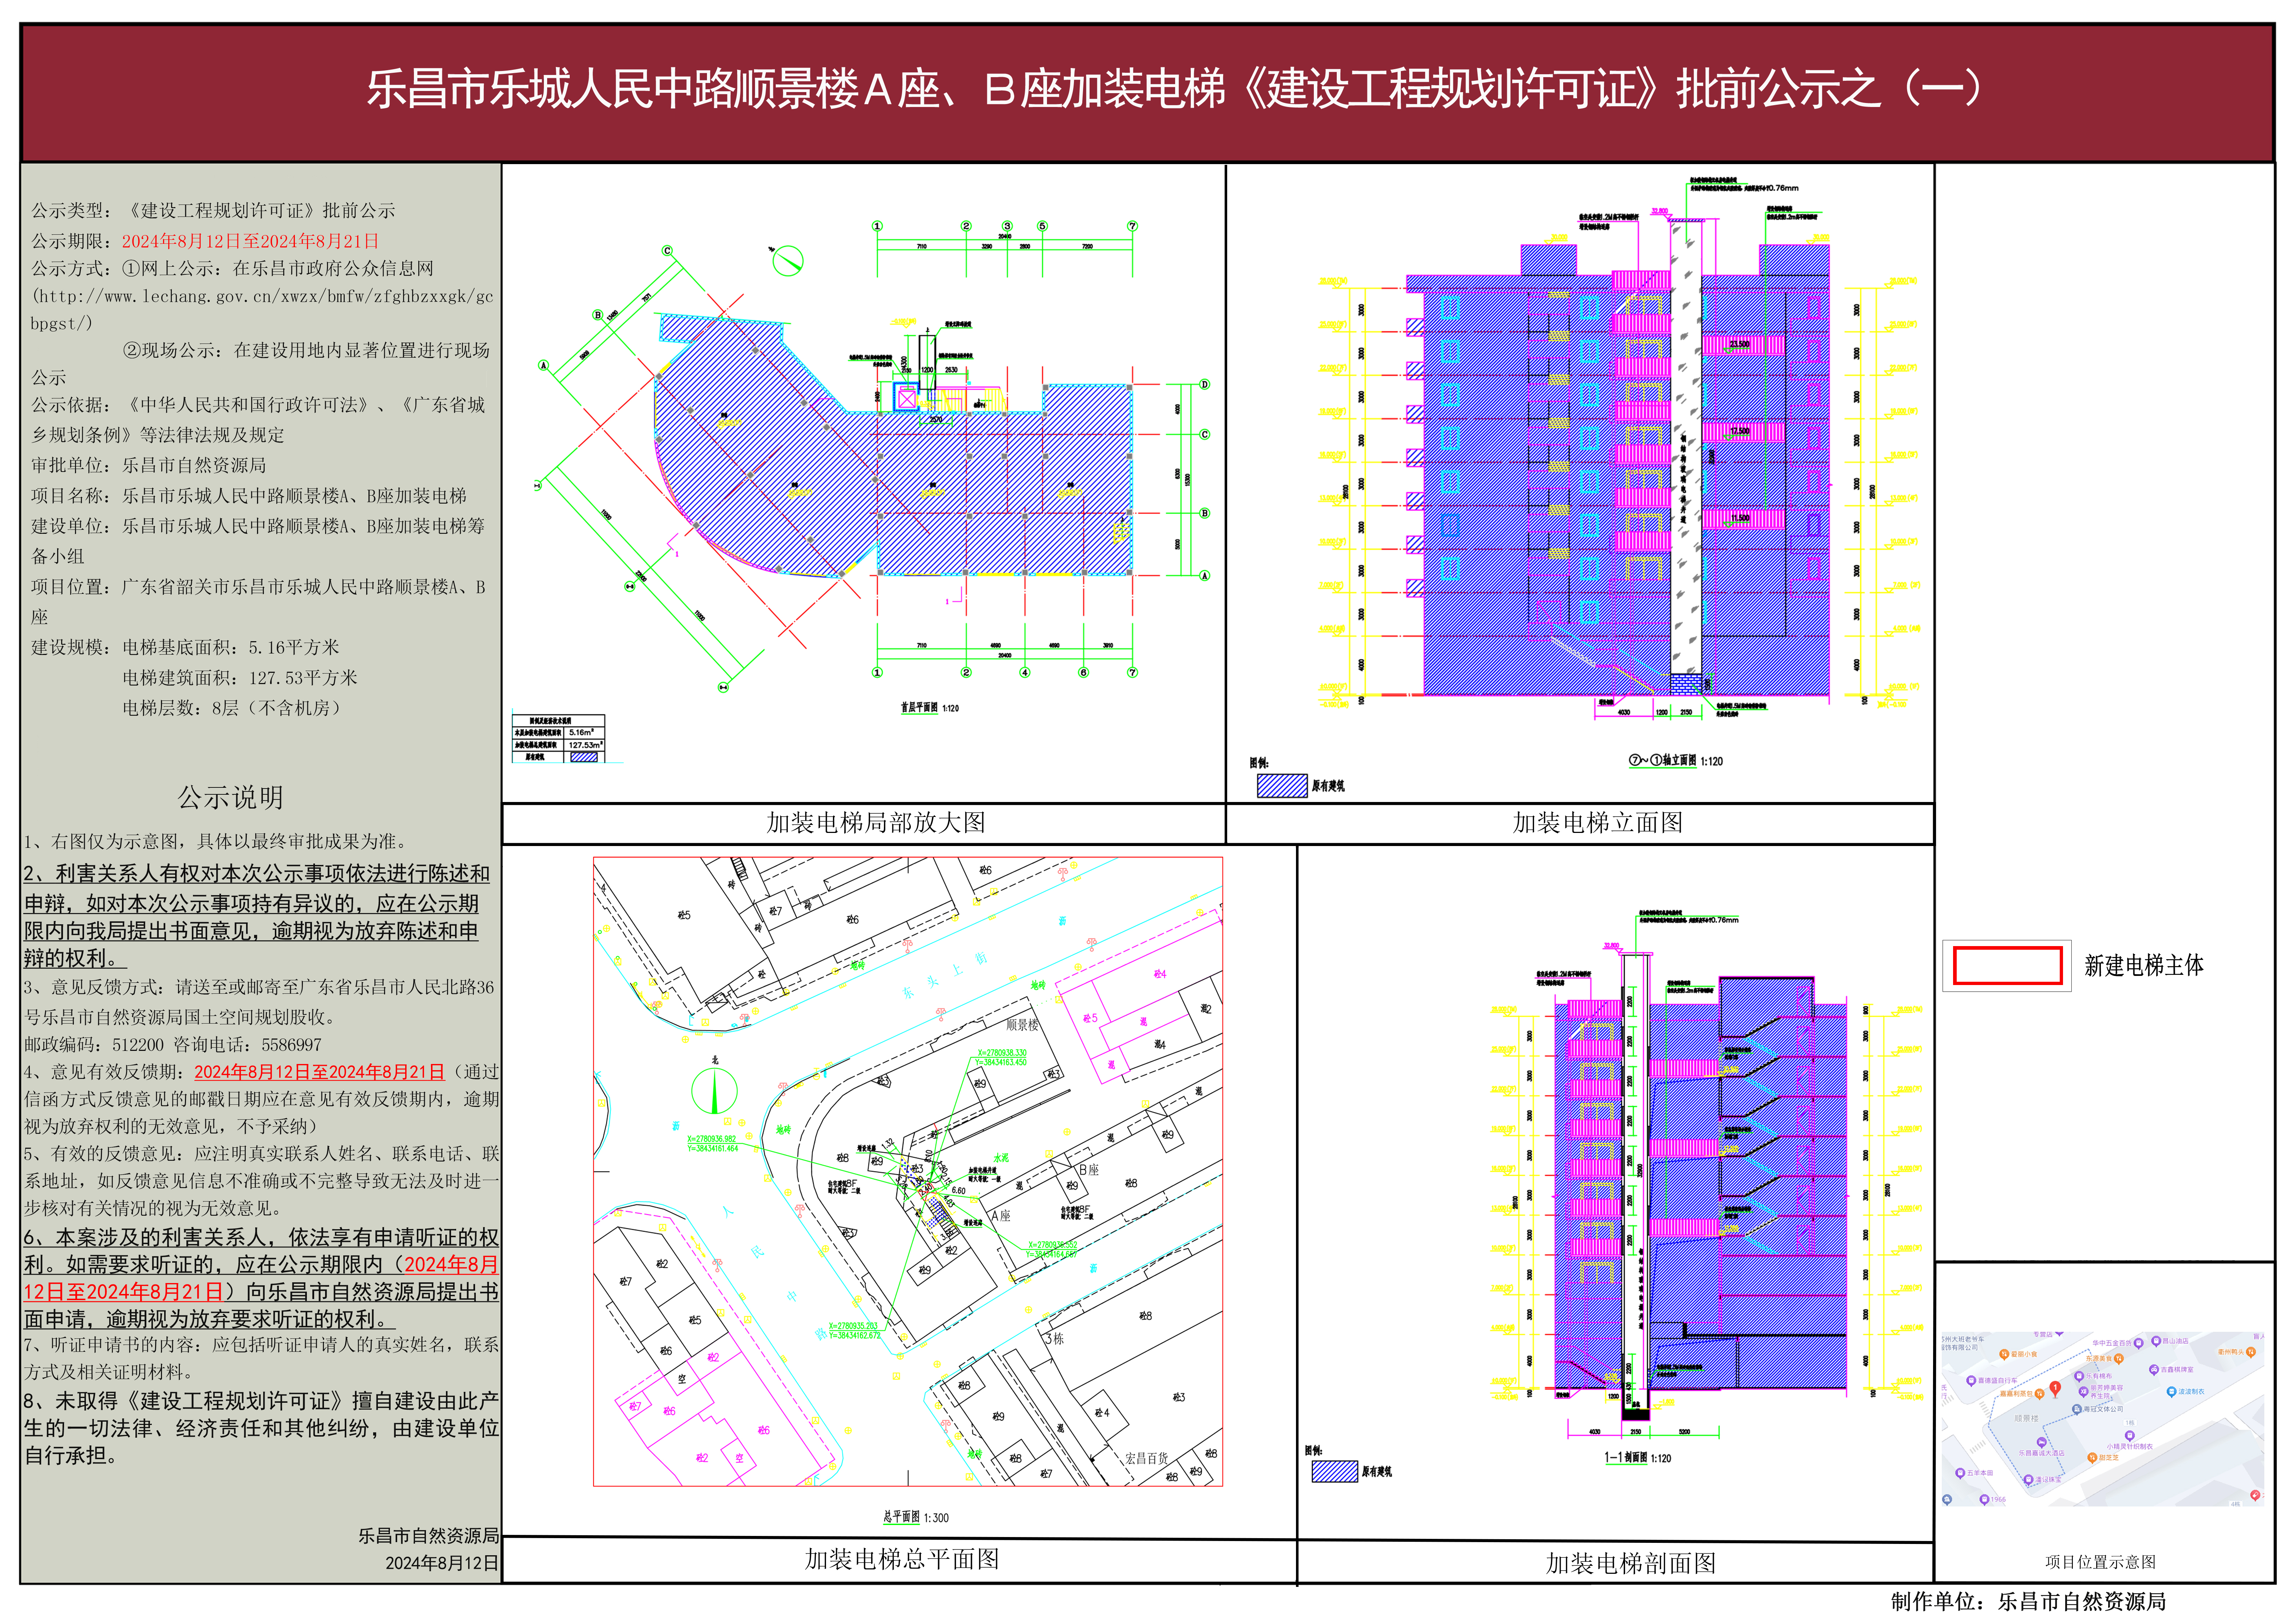Click the 爱丽小食 restaurant icon on the map
The height and width of the screenshot is (1624, 2296).
[2004, 1354]
